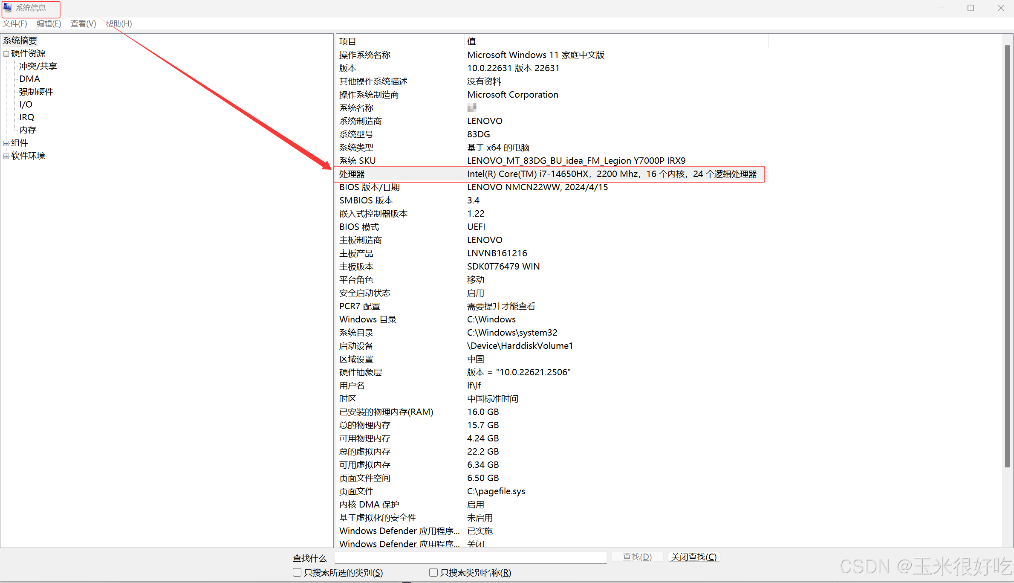1014x583 pixels.
Task: Expand the 软件环境 tree node
Action: (x=6, y=156)
